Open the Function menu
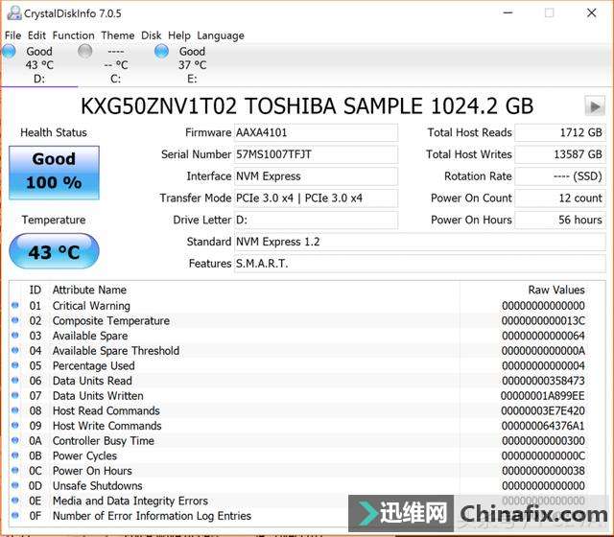Screen dimensions: 614x537 pyautogui.click(x=74, y=35)
